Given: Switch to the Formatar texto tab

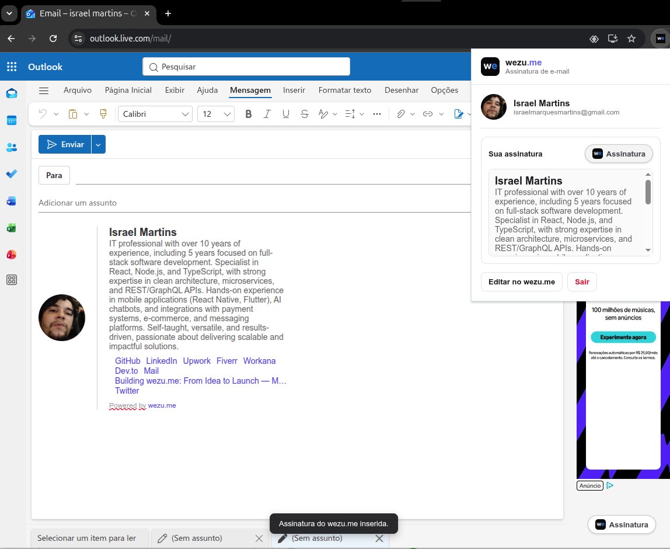Looking at the screenshot, I should (x=345, y=90).
